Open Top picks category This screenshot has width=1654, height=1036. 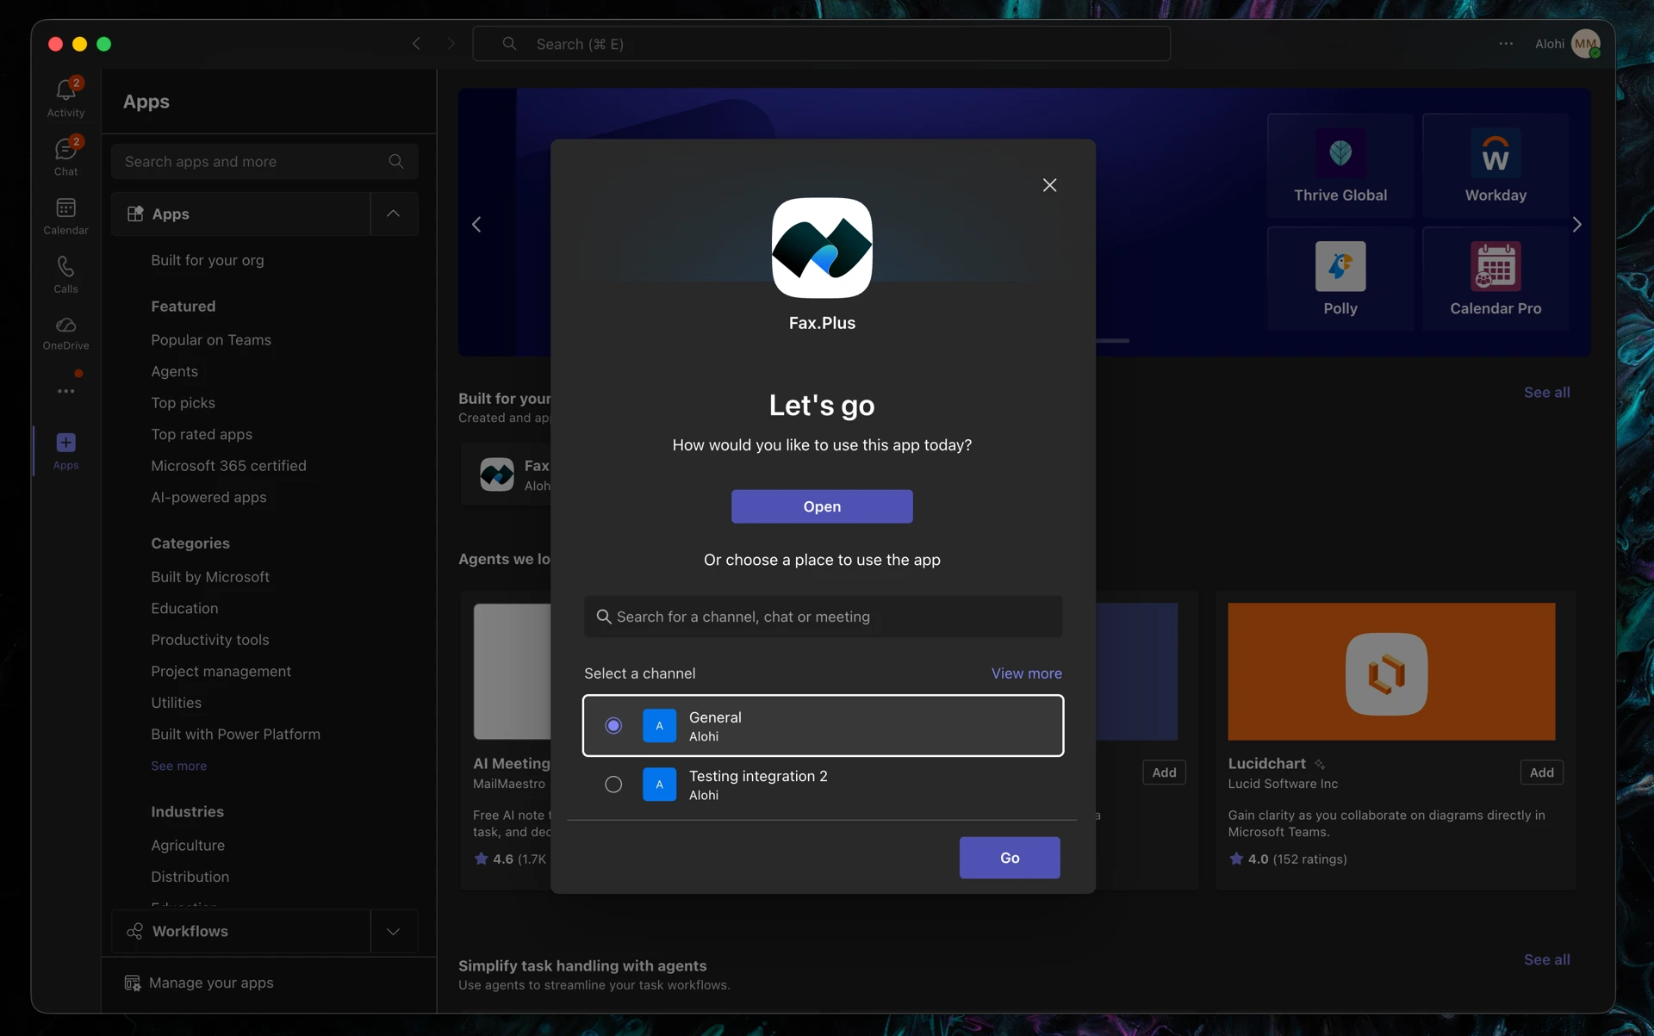click(183, 403)
